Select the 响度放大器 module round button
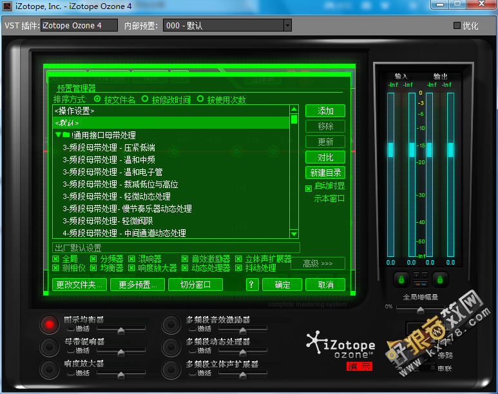 click(x=49, y=370)
